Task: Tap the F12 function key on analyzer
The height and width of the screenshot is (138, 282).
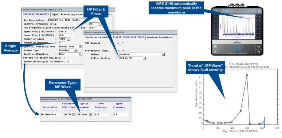Action: click(x=258, y=37)
